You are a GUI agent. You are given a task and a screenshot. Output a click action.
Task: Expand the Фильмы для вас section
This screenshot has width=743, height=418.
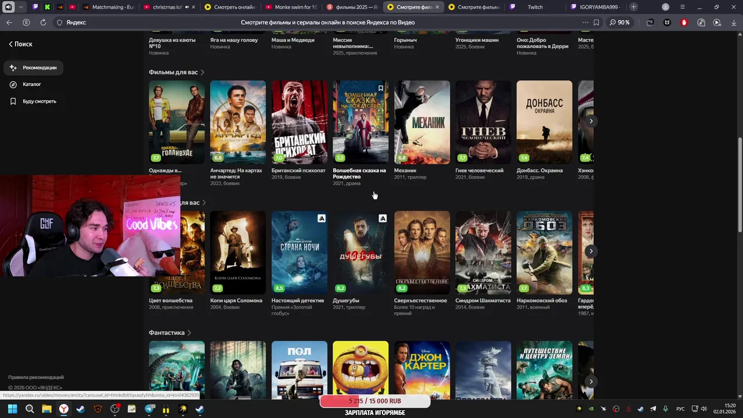click(176, 73)
